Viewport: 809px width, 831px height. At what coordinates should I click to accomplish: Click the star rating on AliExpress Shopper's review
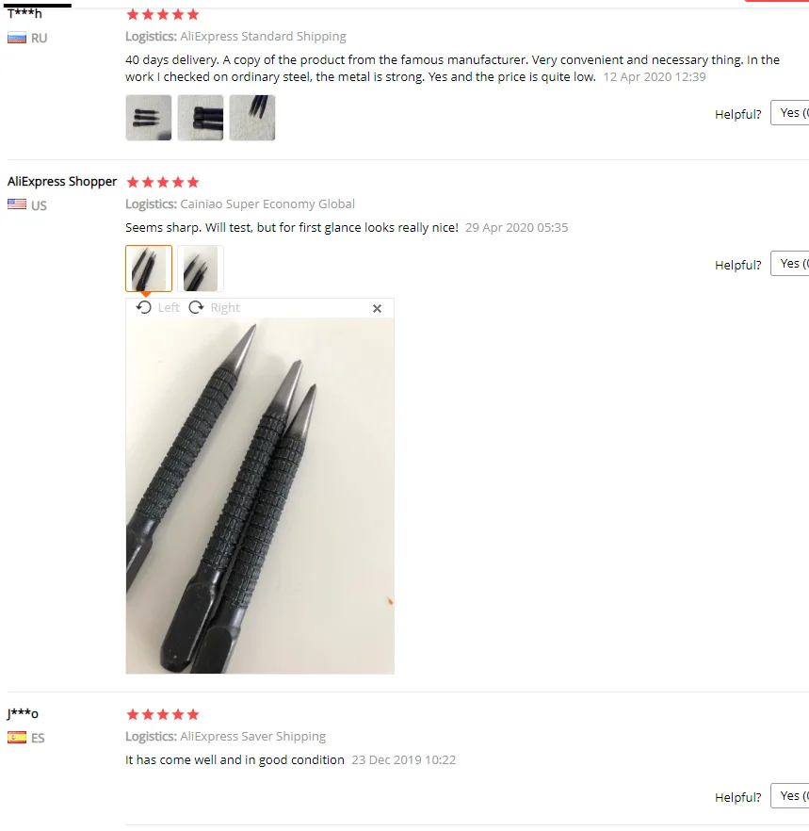(x=163, y=183)
